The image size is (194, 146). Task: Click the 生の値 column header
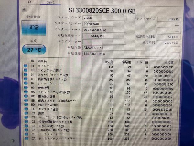click(169, 62)
